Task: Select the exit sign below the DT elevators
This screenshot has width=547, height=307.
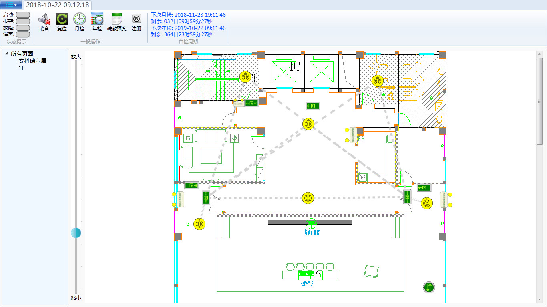Action: click(313, 106)
